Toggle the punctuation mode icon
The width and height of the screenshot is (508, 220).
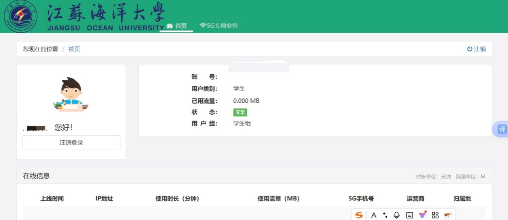pos(385,215)
